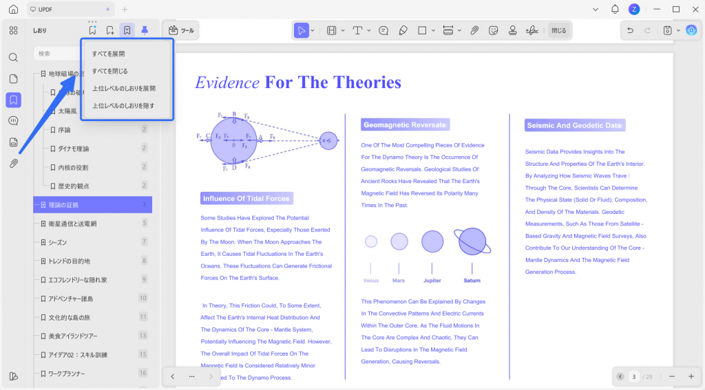The width and height of the screenshot is (705, 390).
Task: Open the save options dropdown arrow
Action: click(678, 30)
